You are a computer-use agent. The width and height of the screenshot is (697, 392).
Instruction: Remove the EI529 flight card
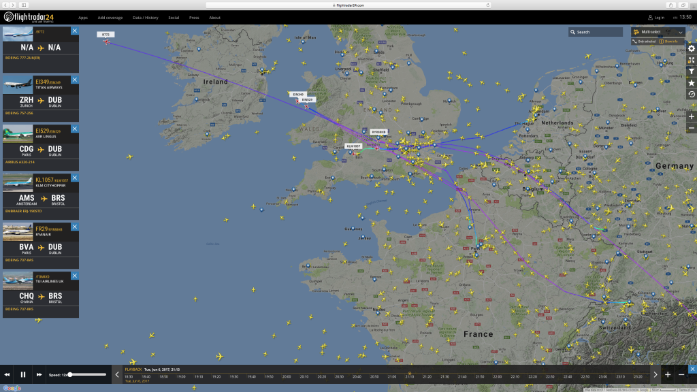pyautogui.click(x=75, y=129)
